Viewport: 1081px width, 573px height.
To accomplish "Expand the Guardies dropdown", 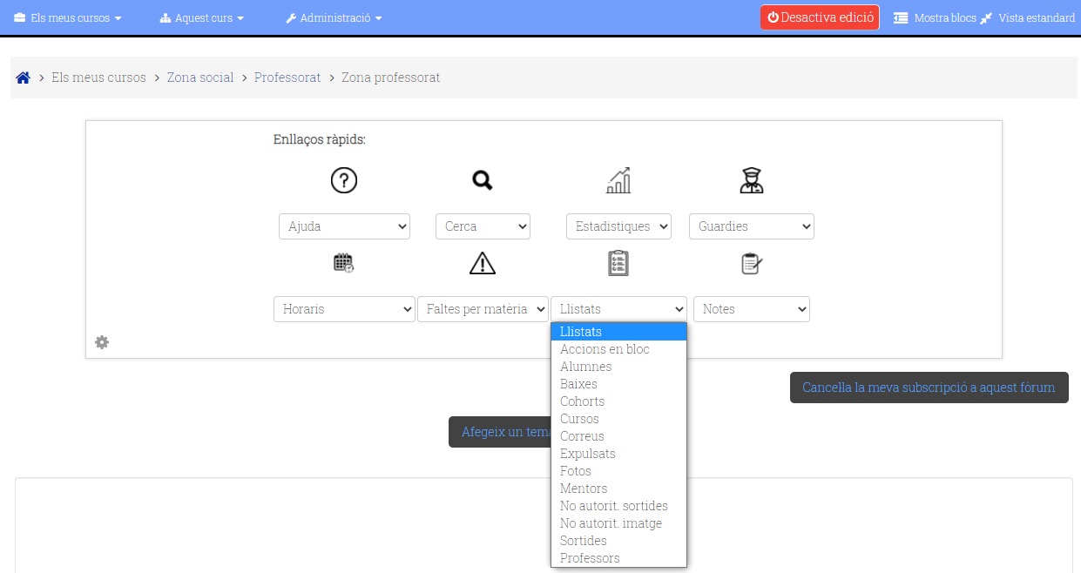I will (752, 226).
